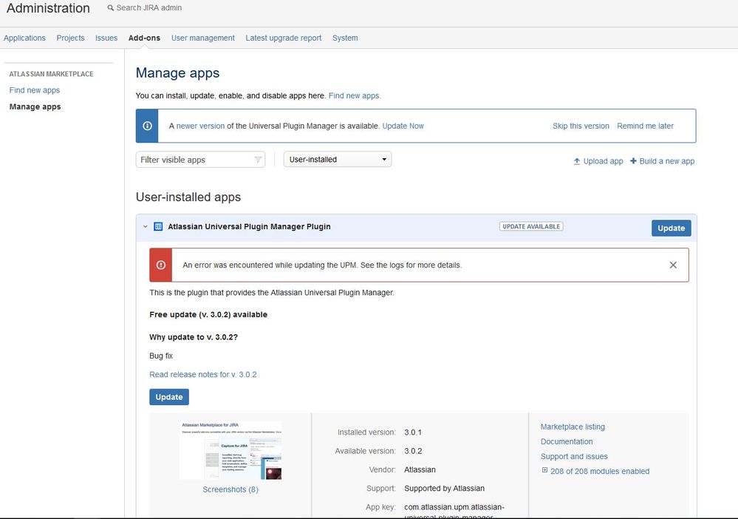Click the Update button in plugin header

(x=672, y=228)
